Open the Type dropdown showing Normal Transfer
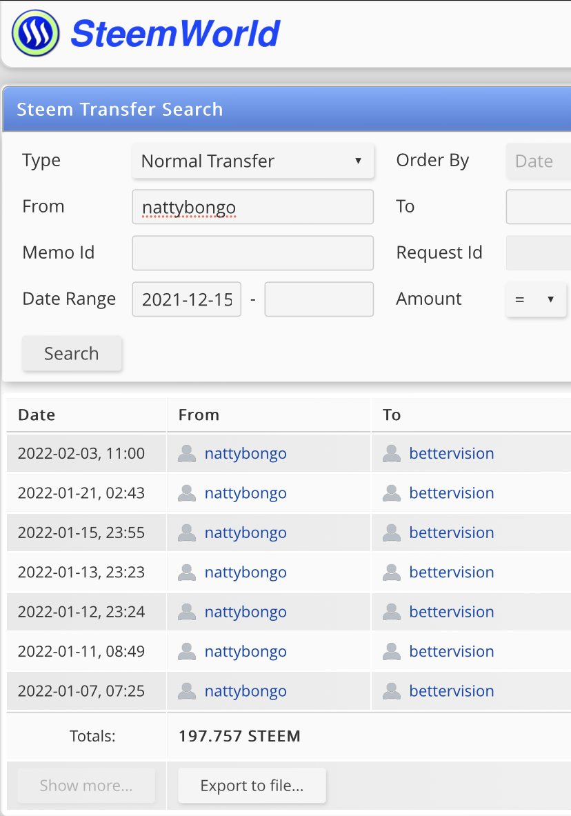 tap(252, 161)
